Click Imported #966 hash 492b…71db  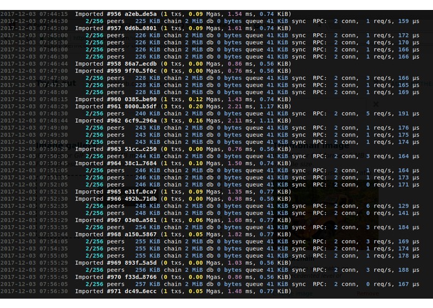(141, 199)
